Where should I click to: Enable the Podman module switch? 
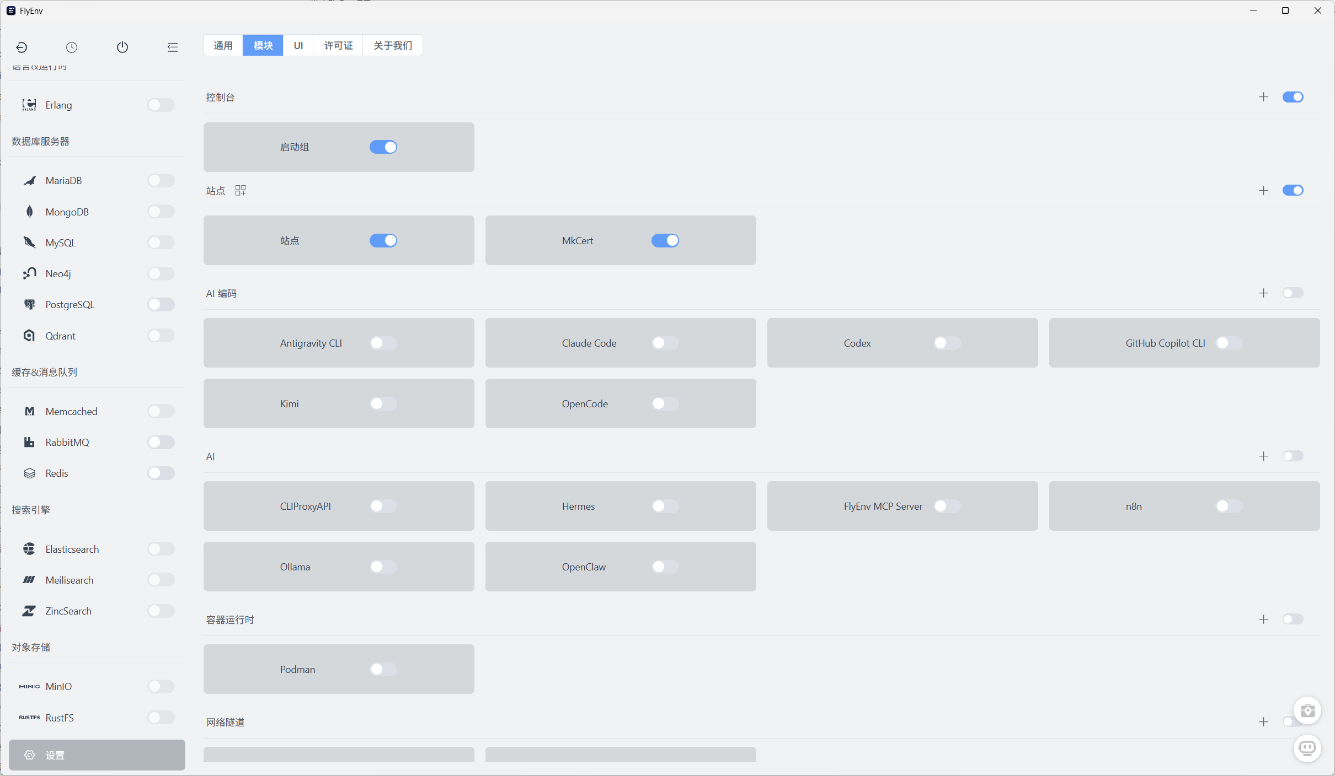tap(383, 669)
